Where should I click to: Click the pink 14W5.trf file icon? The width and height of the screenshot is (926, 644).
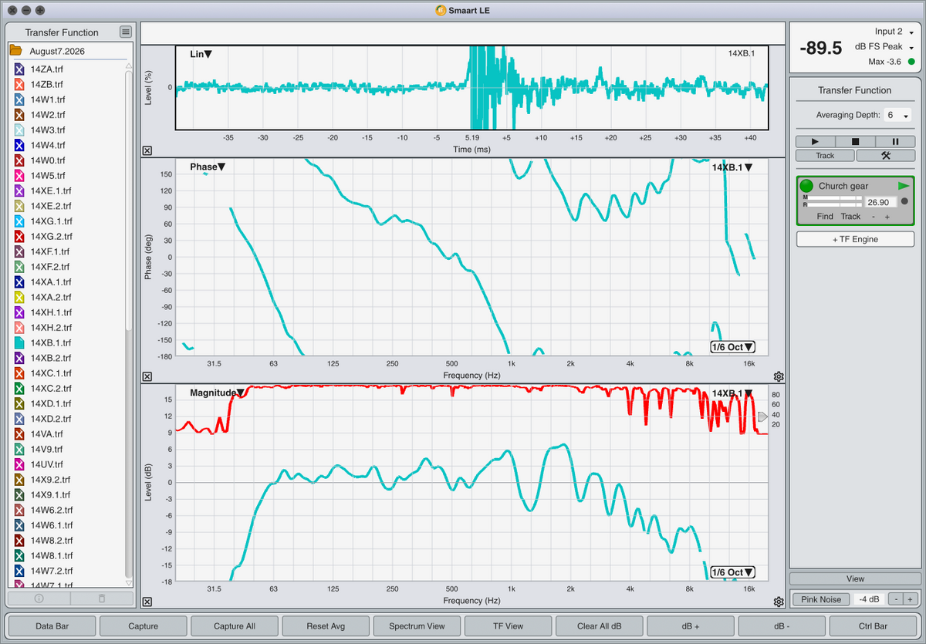pyautogui.click(x=20, y=176)
